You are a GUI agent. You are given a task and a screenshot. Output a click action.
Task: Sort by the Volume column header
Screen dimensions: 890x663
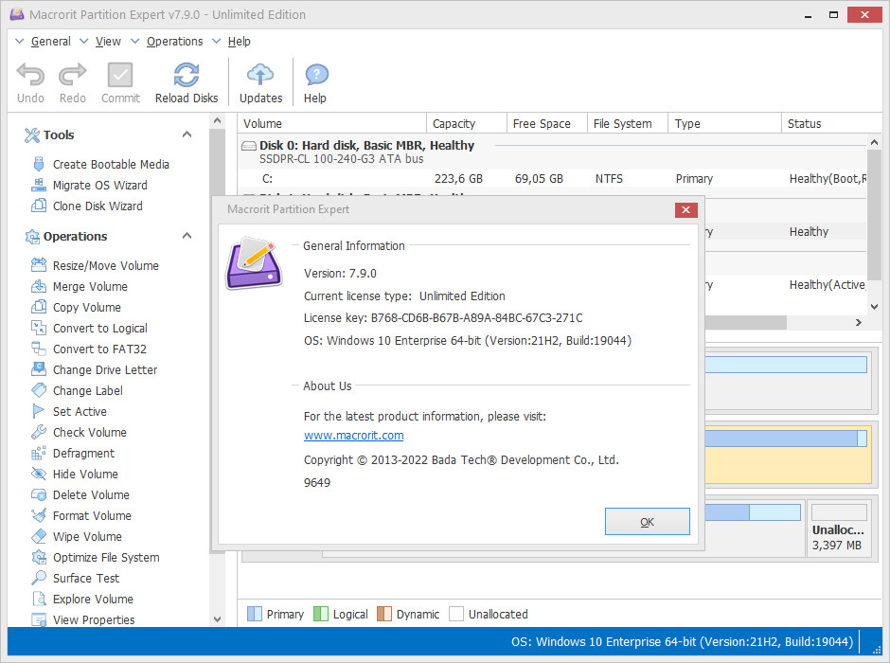(332, 124)
